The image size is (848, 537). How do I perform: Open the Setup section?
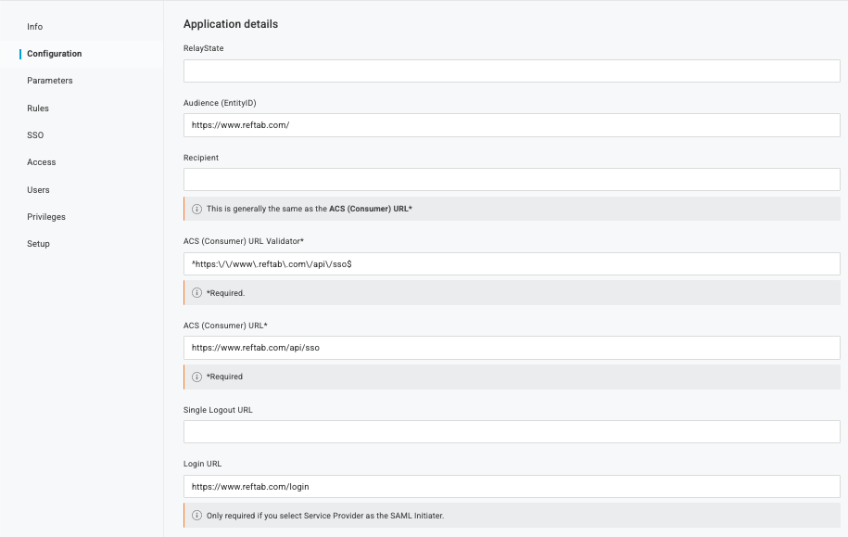click(38, 243)
